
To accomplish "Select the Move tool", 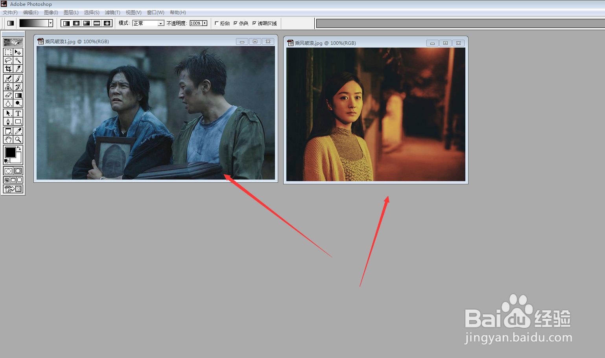I will tap(18, 52).
